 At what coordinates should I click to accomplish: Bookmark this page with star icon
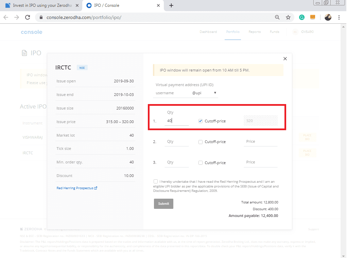(x=288, y=17)
